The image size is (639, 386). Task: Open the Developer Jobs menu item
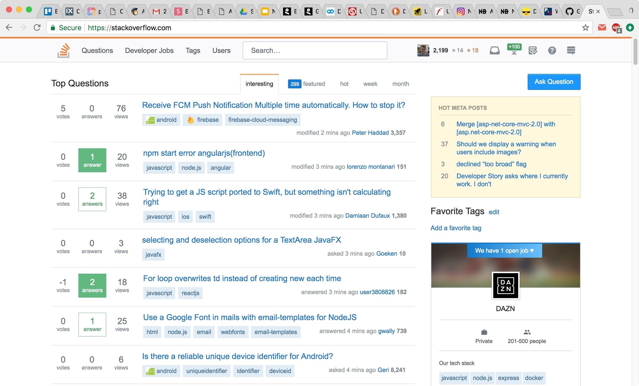coord(149,51)
